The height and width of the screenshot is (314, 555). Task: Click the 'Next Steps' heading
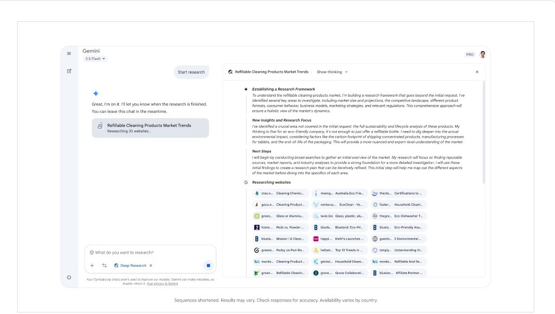click(x=262, y=151)
